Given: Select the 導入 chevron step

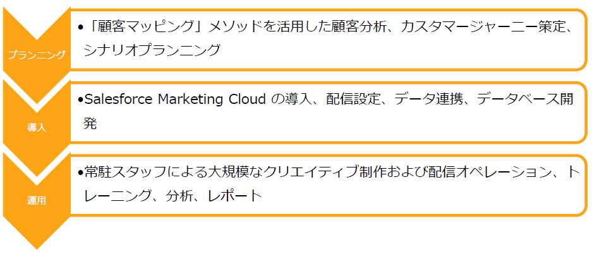Looking at the screenshot, I should pos(37,127).
